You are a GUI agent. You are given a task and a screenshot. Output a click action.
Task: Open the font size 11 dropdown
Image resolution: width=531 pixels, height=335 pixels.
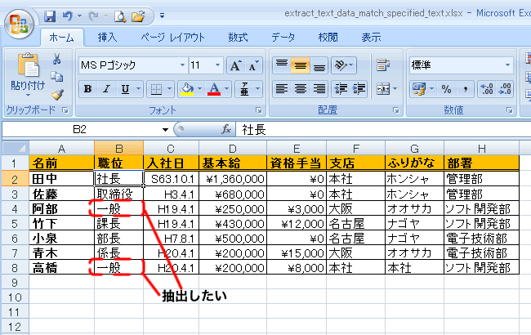click(218, 65)
